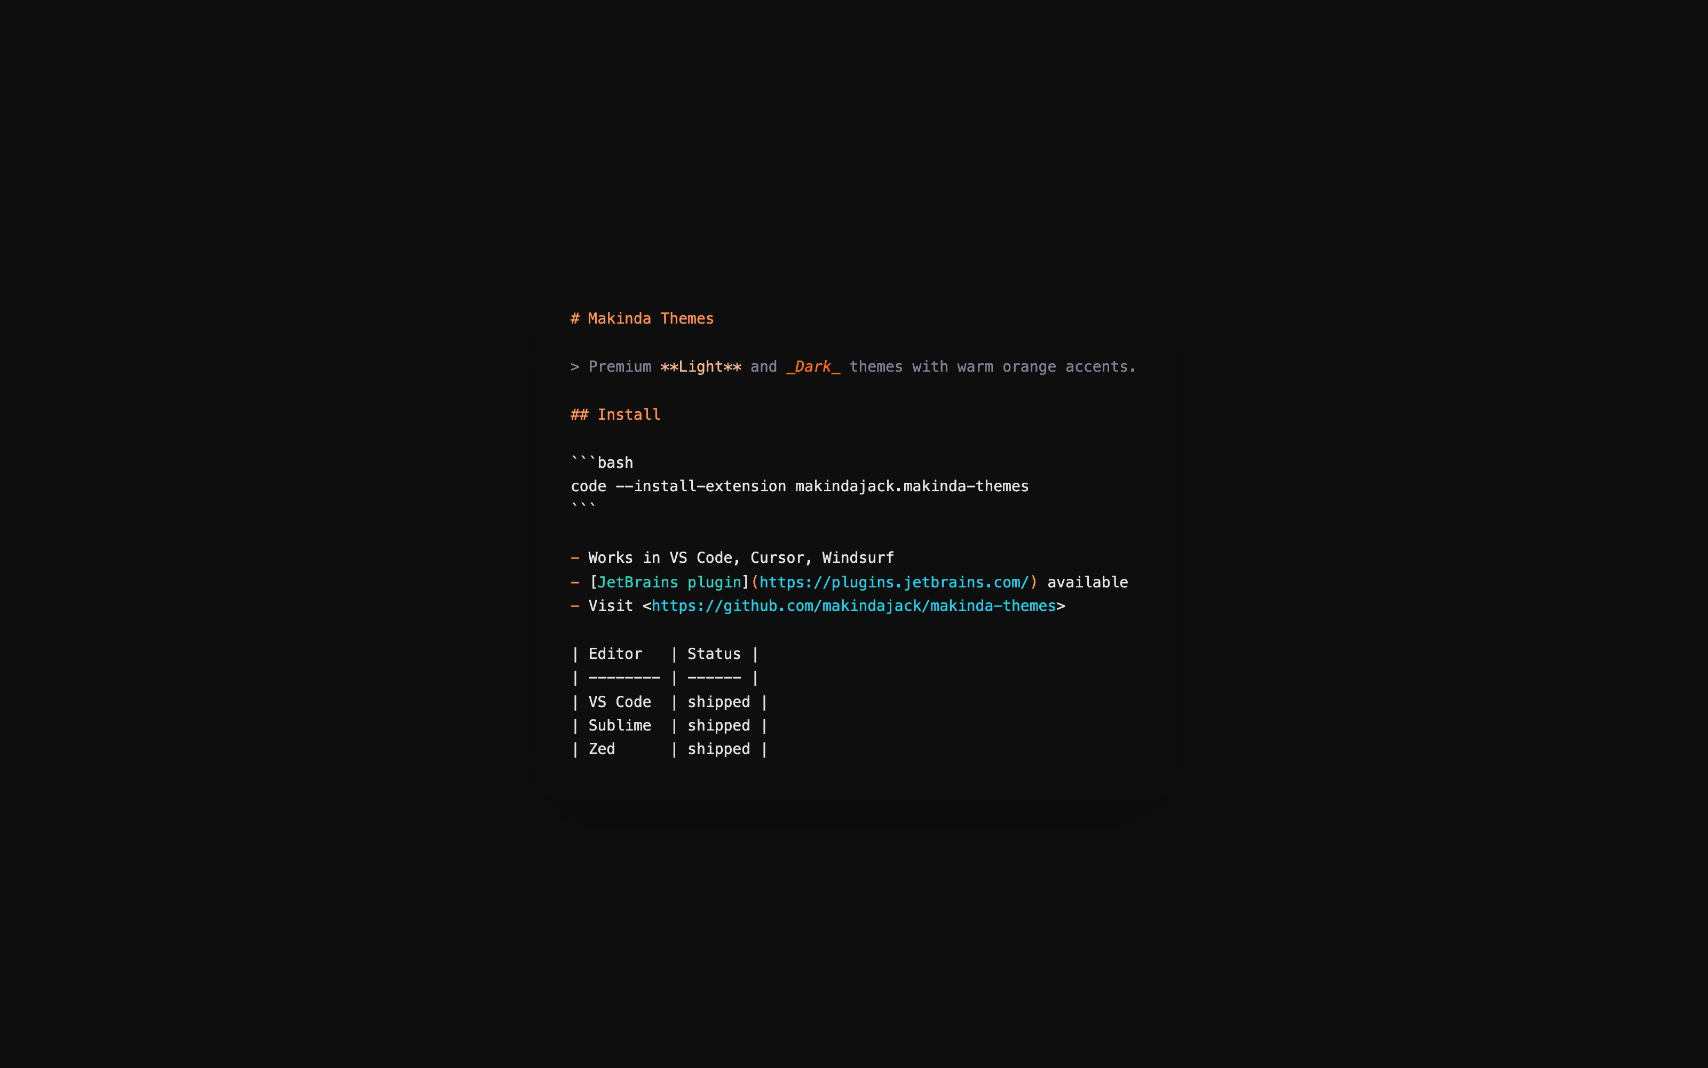Screen dimensions: 1708x1068
Task: Click the bold '**Light**' word
Action: click(701, 367)
